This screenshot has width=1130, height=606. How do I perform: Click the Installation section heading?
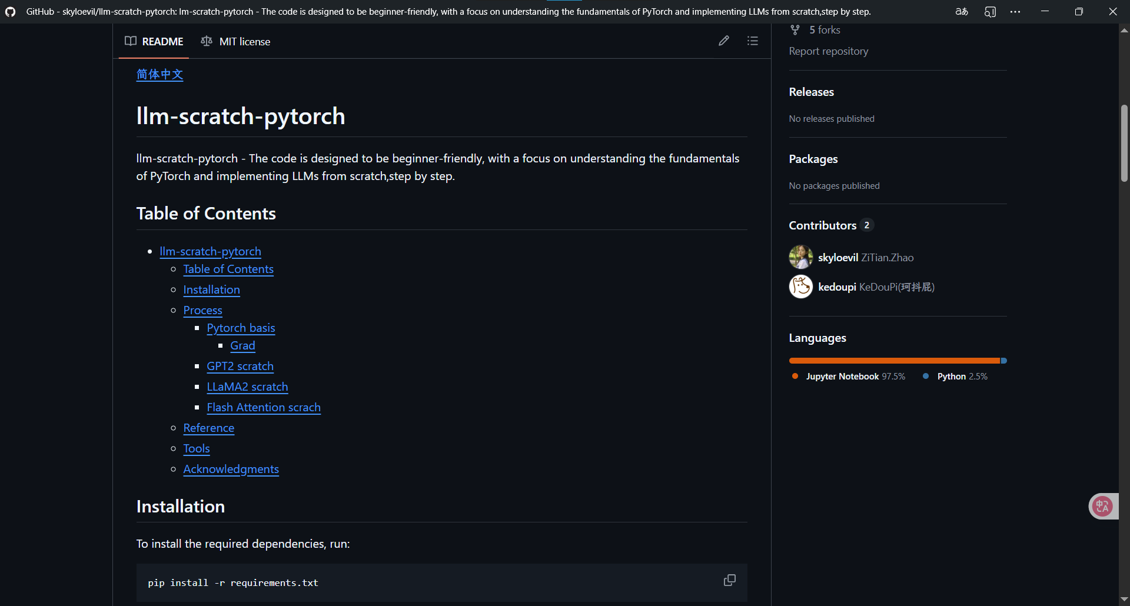pyautogui.click(x=181, y=507)
